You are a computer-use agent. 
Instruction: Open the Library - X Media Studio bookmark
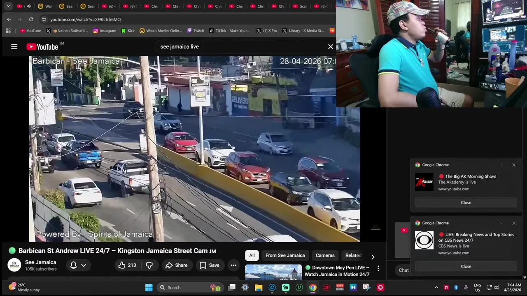pos(303,30)
